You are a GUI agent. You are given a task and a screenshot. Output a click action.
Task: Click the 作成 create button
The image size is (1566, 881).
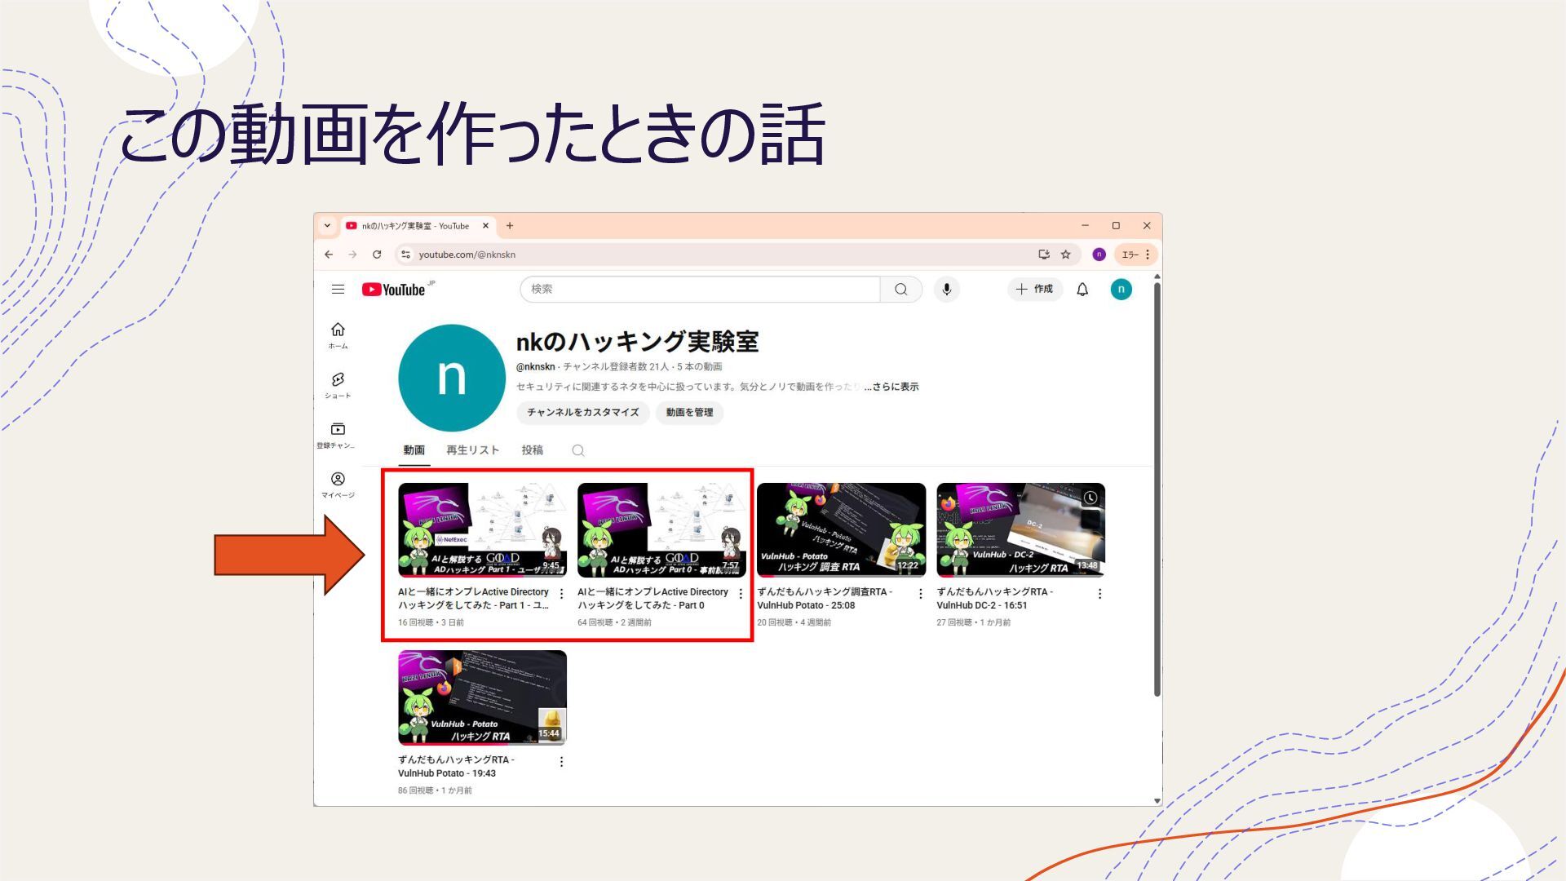[1034, 290]
